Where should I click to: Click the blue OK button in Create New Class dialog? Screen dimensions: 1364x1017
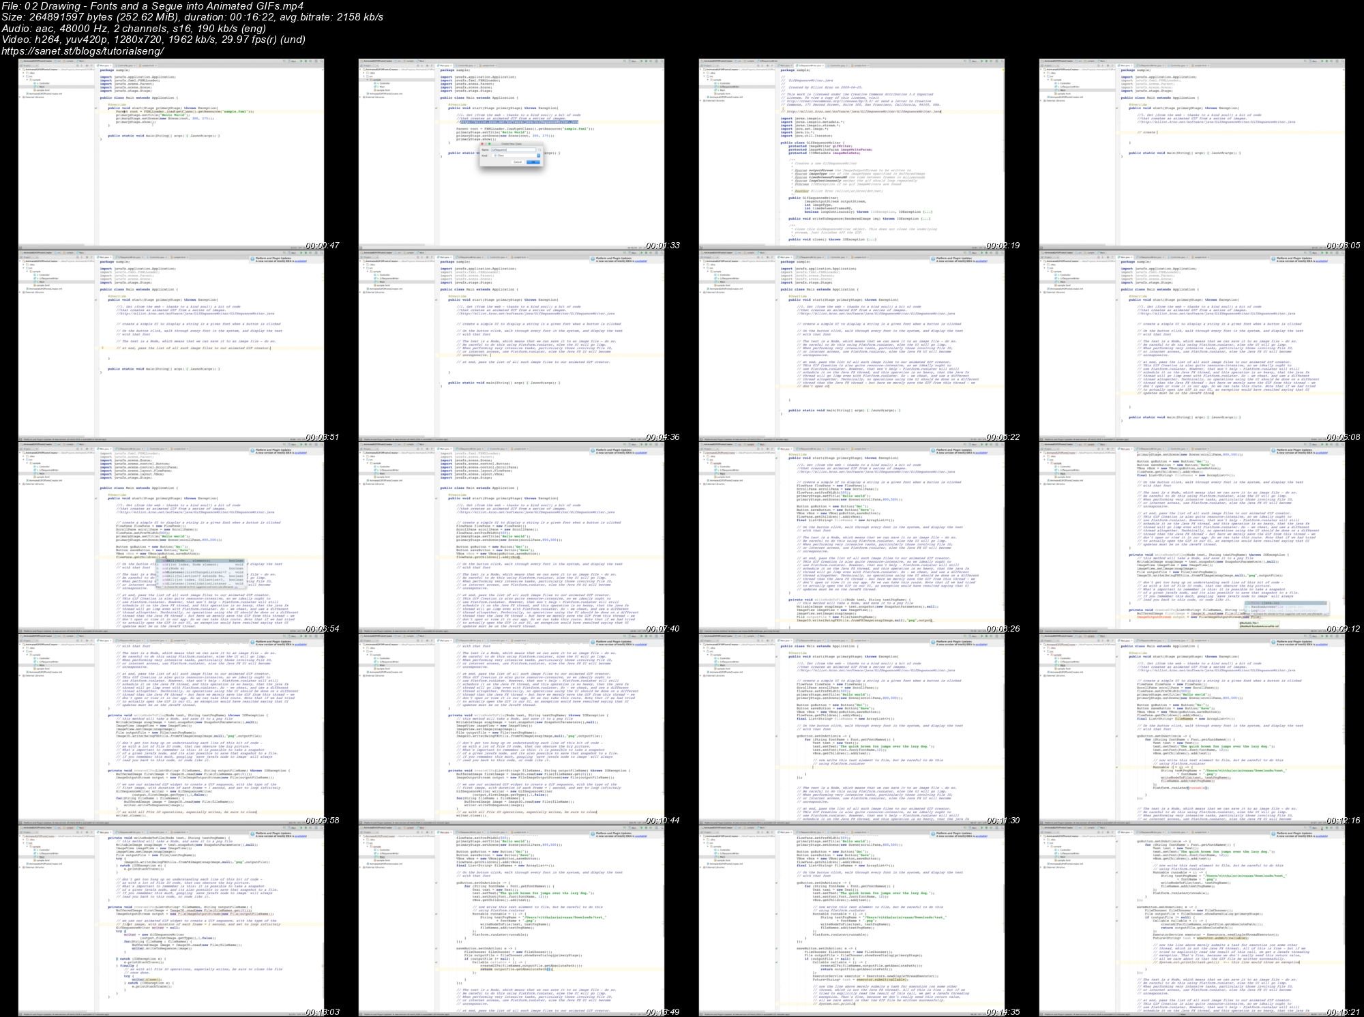533,162
